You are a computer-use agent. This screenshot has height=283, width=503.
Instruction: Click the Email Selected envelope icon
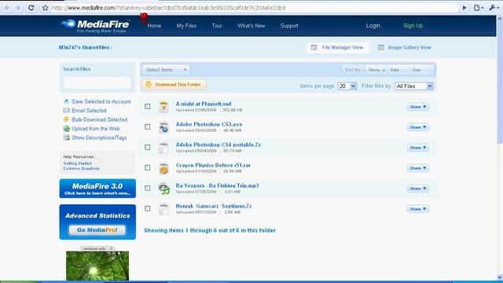[x=66, y=110]
